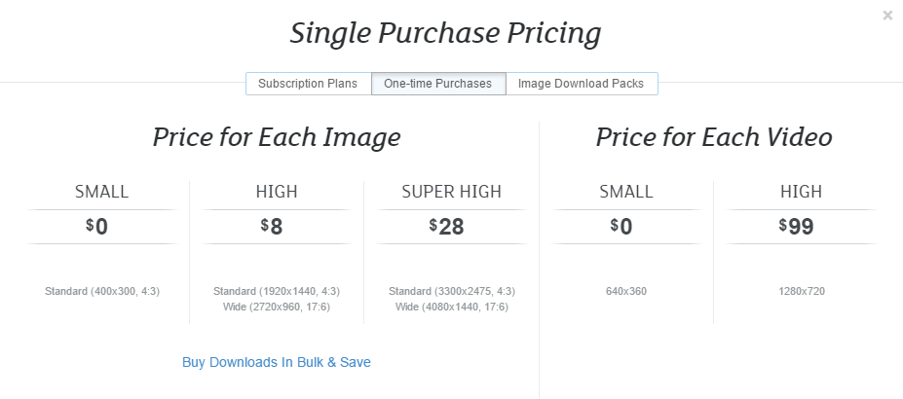Image resolution: width=903 pixels, height=399 pixels.
Task: Open the Image Download Packs tab
Action: click(581, 84)
